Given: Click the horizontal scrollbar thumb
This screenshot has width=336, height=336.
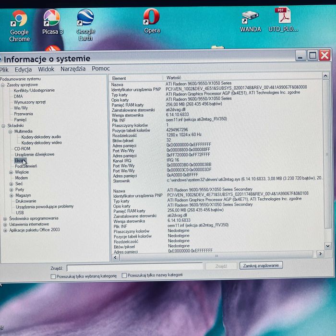Looking at the screenshot, I should pyautogui.click(x=216, y=255).
